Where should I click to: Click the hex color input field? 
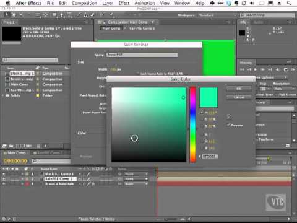tap(209, 156)
